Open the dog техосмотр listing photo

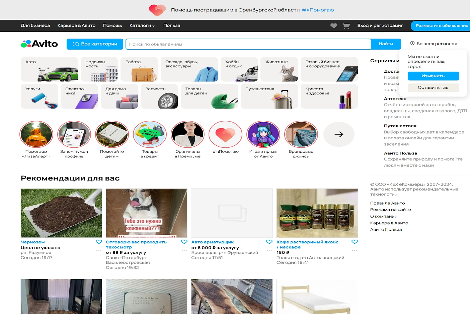147,213
